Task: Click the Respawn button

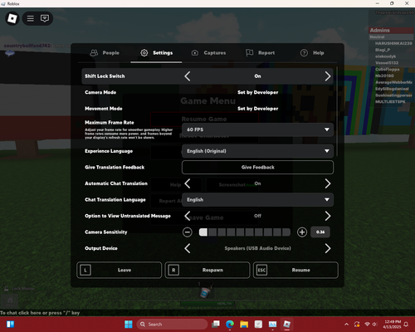Action: (207, 270)
